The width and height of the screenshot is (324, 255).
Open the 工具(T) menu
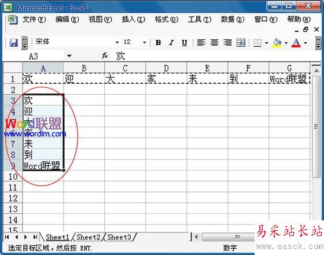(x=200, y=20)
